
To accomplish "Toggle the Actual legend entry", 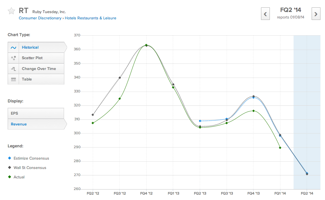I will (x=16, y=177).
